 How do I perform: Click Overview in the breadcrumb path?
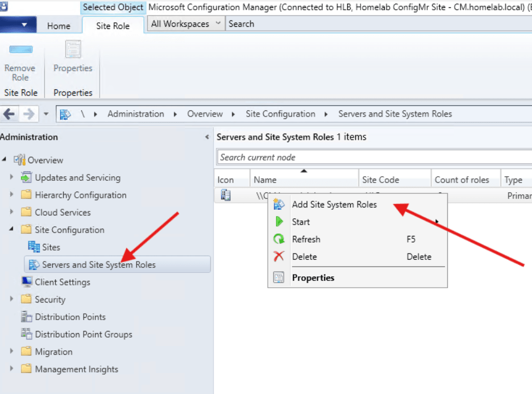(x=205, y=114)
